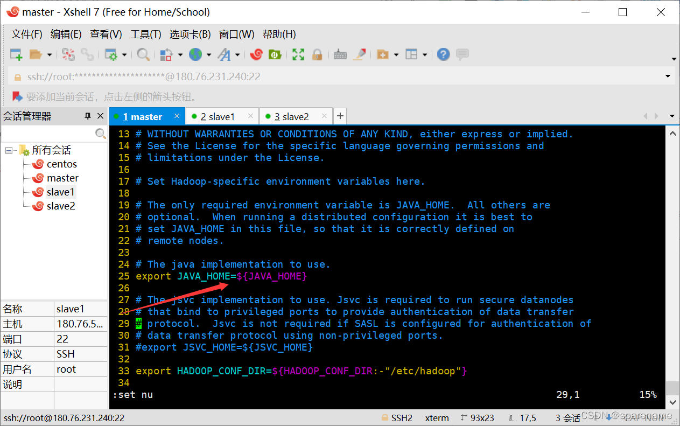Click the highlight pen toolbar icon
This screenshot has width=680, height=426.
(x=360, y=54)
